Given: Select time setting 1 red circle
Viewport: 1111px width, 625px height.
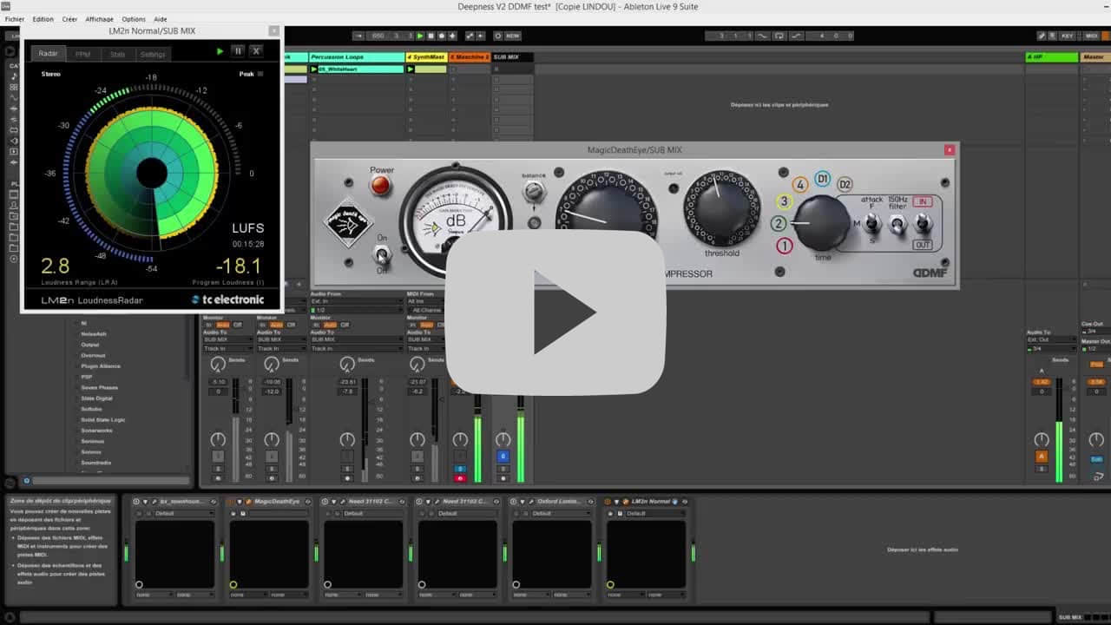Looking at the screenshot, I should tap(785, 247).
